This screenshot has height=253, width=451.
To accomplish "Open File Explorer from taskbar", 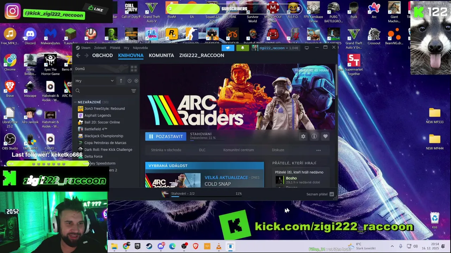I will pyautogui.click(x=114, y=246).
